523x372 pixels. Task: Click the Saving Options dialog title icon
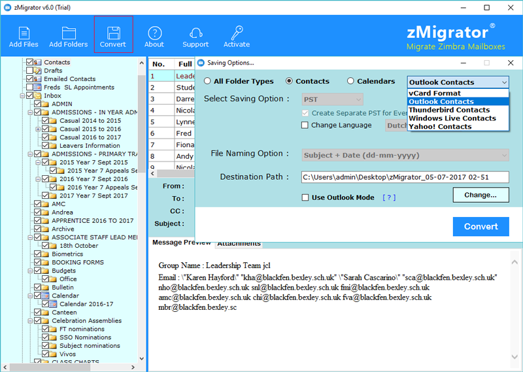(x=201, y=63)
